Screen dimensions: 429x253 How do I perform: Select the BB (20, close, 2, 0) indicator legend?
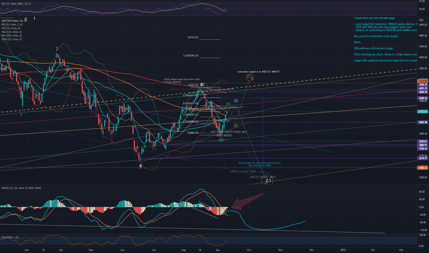12,25
